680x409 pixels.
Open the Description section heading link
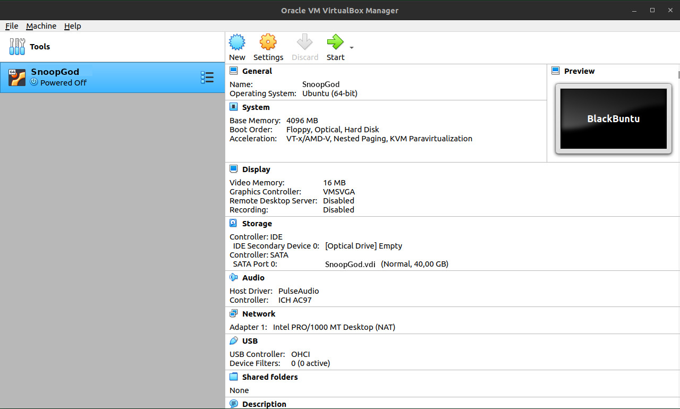(264, 404)
